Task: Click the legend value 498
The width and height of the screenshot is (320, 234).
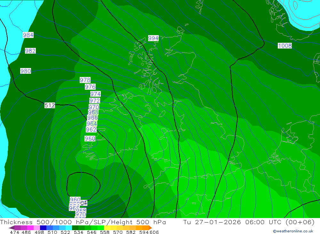Action: click(x=39, y=232)
